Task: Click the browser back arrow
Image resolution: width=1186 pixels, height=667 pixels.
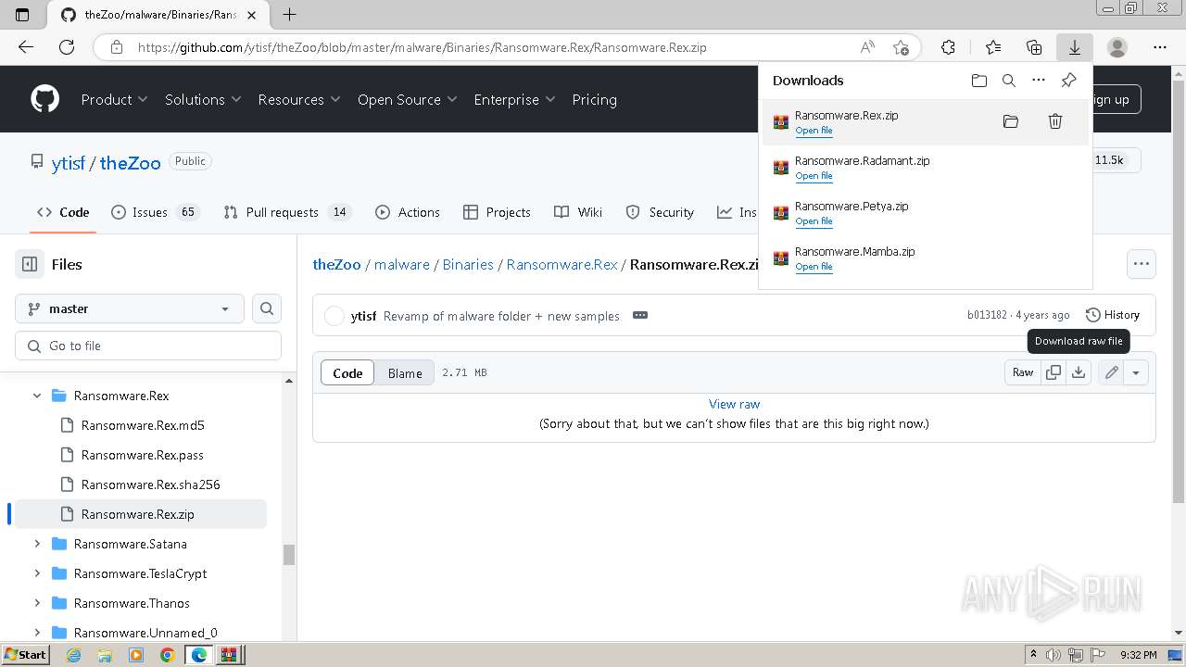Action: coord(26,47)
